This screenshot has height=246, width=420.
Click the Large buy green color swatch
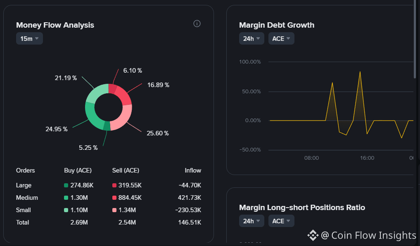pyautogui.click(x=66, y=185)
